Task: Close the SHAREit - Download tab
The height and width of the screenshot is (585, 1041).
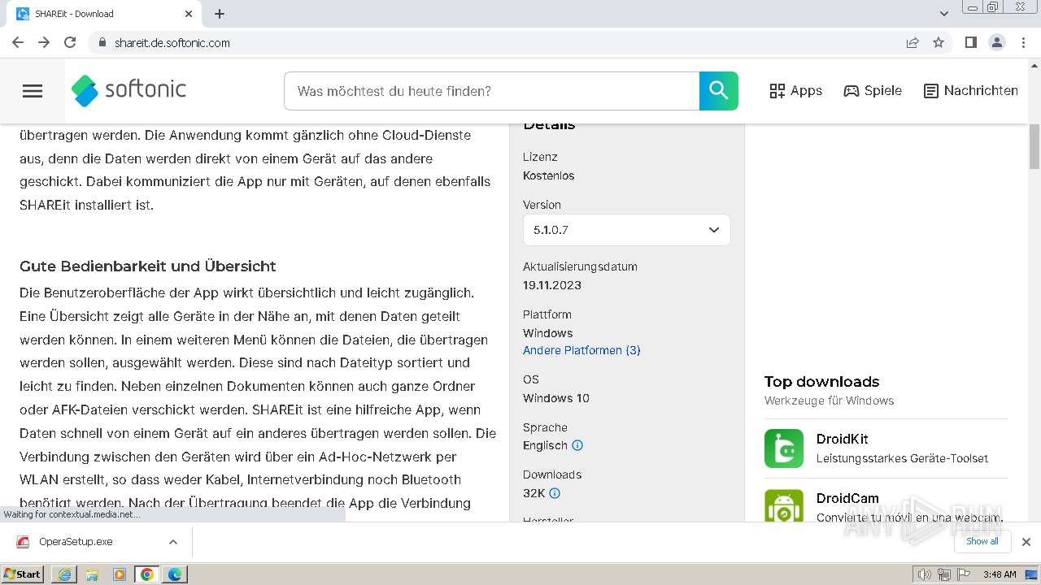Action: click(x=189, y=14)
